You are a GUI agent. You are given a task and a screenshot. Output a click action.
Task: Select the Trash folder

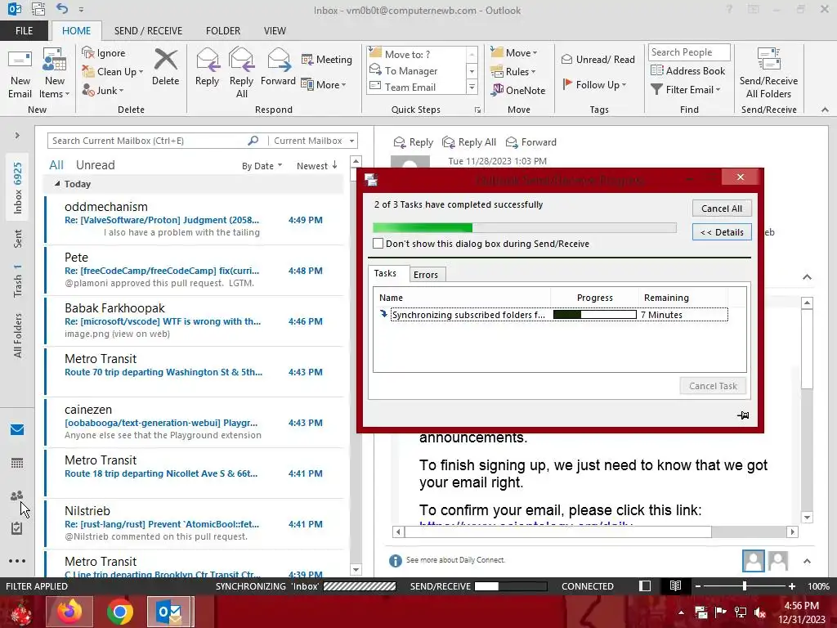coord(18,280)
